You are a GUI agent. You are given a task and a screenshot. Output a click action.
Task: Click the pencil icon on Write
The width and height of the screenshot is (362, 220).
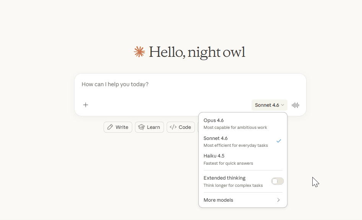coord(110,127)
